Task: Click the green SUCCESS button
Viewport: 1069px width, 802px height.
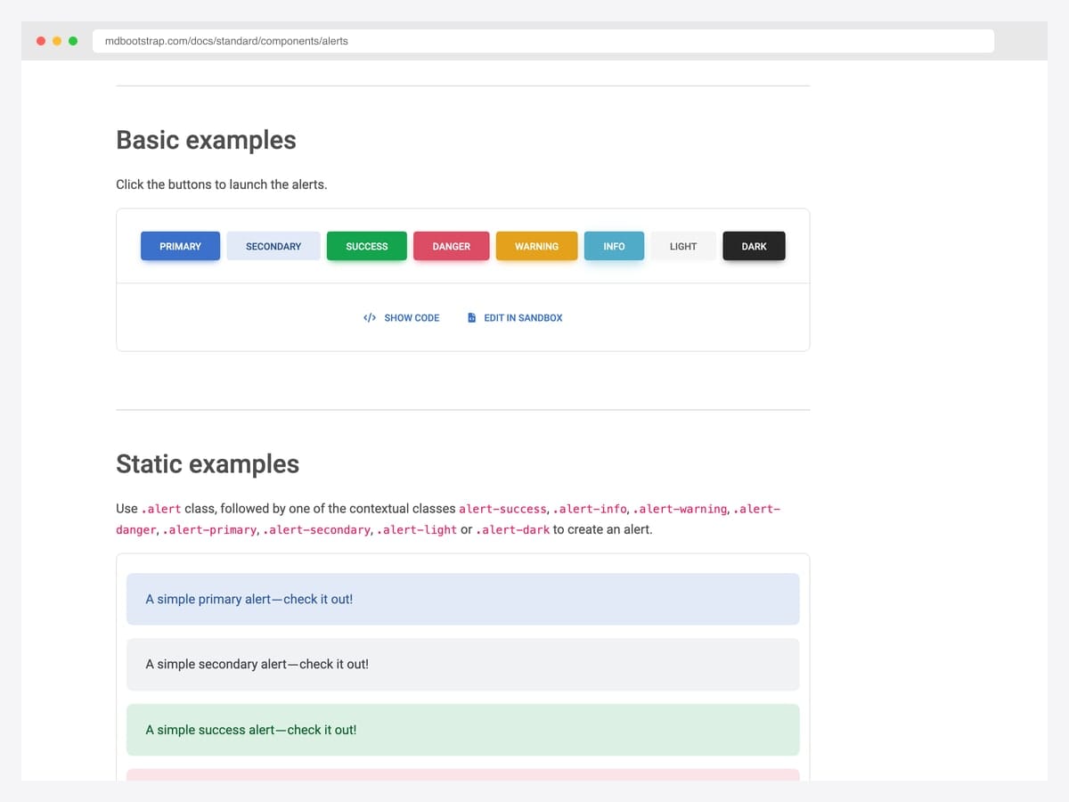Action: 367,246
